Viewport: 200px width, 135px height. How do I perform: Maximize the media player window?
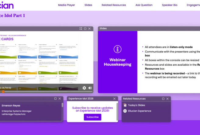click(85, 29)
